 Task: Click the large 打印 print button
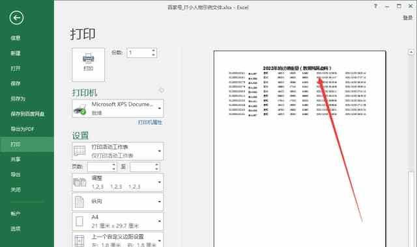coord(89,64)
